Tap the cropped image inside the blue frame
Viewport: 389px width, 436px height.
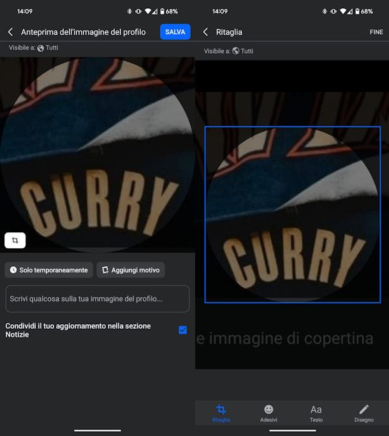(x=293, y=214)
